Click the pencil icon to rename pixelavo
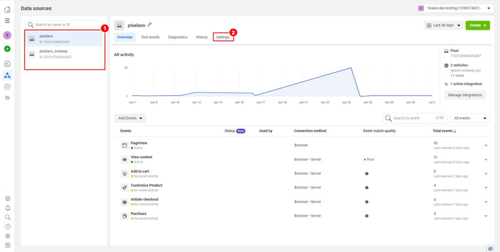500x252 pixels. [x=149, y=25]
